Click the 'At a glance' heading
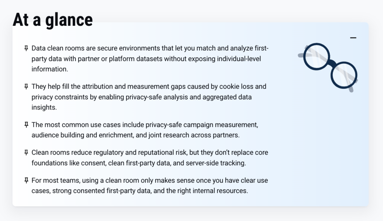This screenshot has width=383, height=221. [53, 19]
